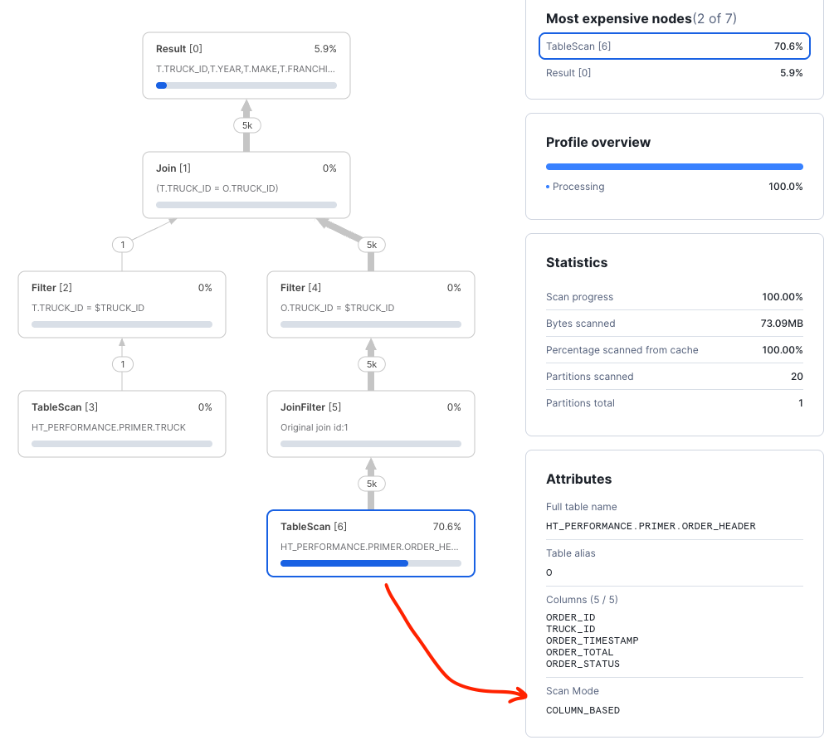Screen dimensions: 834x745
Task: Click the TableScan [6] node's blue progress bar
Action: click(x=344, y=563)
